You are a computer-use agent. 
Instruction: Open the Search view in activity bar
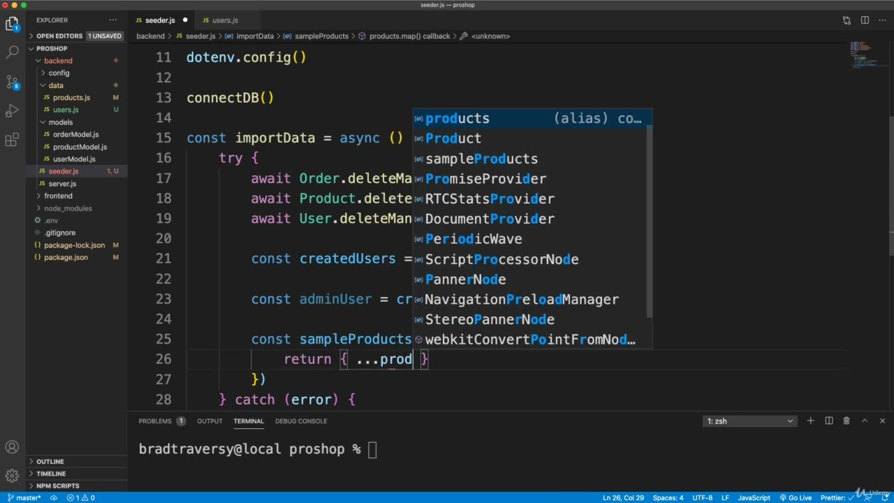[x=12, y=52]
